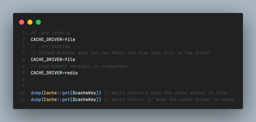The width and height of the screenshot is (256, 122).
Task: Click line number 10 in the gutter
Action: (22, 93)
